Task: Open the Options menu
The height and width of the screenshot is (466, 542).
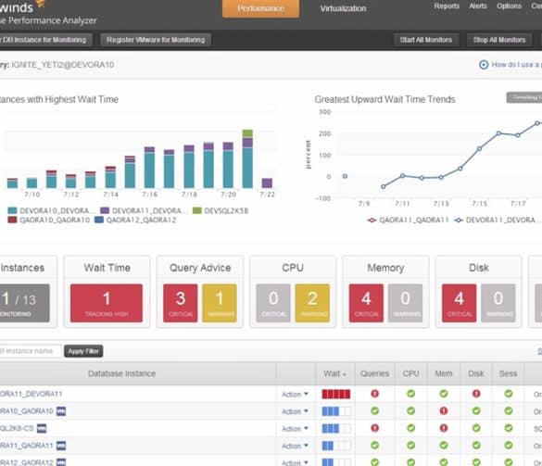Action: point(509,6)
